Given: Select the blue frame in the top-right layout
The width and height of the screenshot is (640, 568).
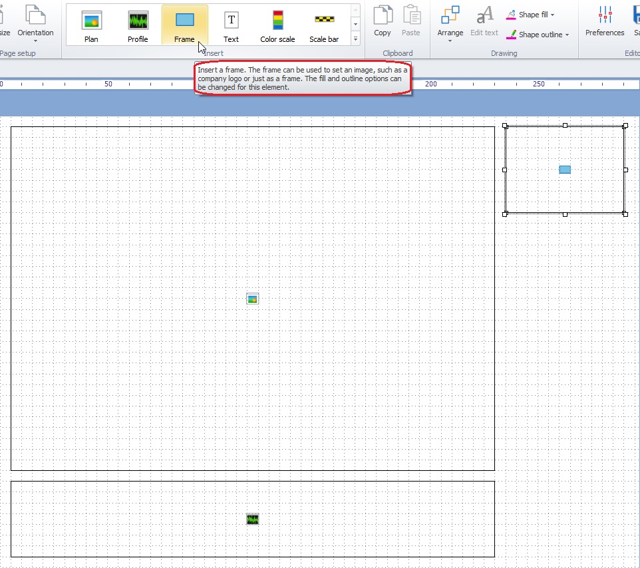Looking at the screenshot, I should (x=564, y=169).
